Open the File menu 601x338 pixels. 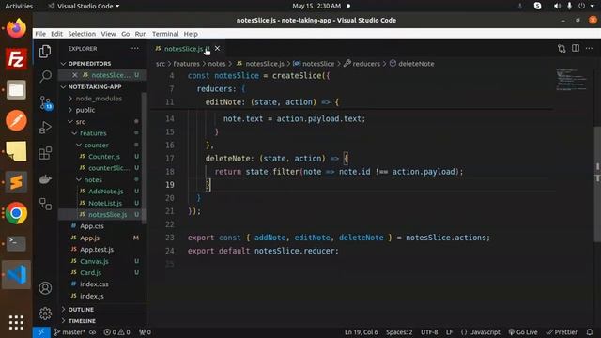pos(40,34)
